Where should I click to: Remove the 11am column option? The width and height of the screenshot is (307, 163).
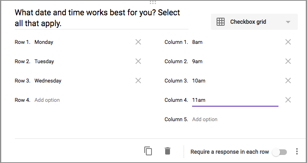coord(288,100)
